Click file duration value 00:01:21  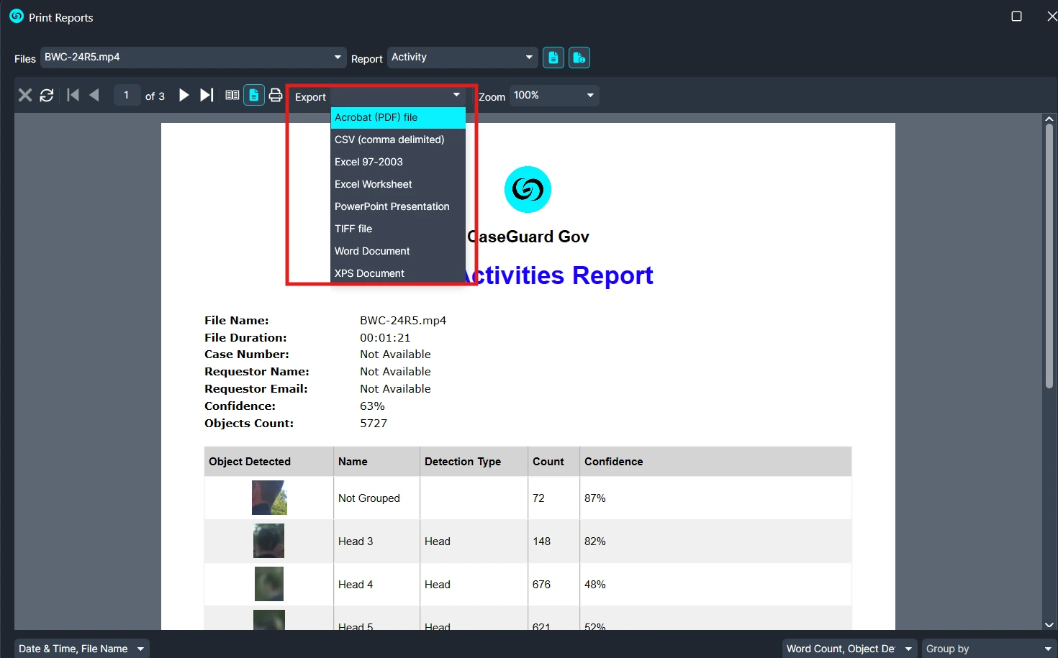pyautogui.click(x=385, y=338)
